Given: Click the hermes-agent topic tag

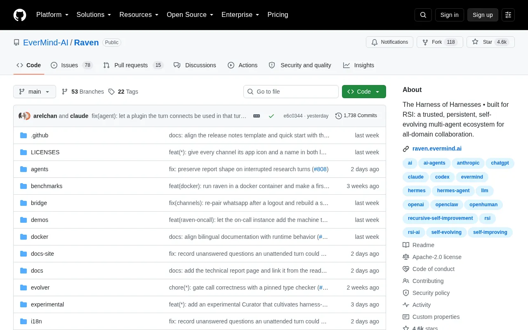Looking at the screenshot, I should [x=453, y=191].
